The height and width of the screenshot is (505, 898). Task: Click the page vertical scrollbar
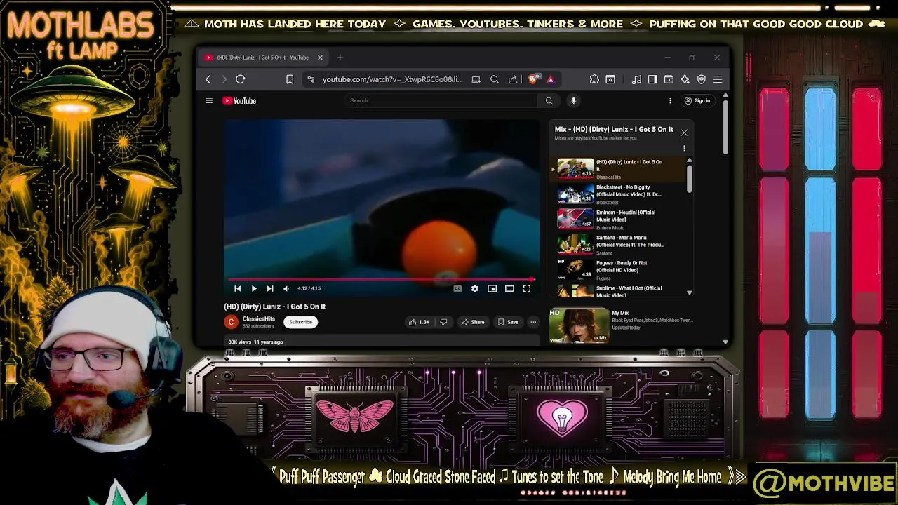[x=725, y=126]
